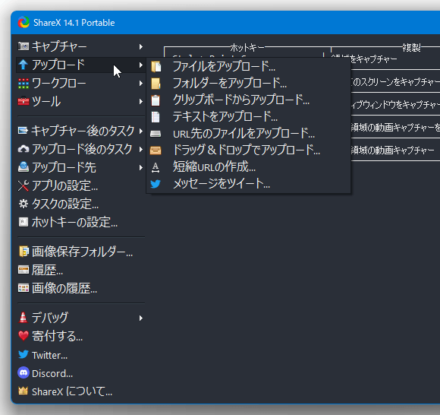Open アプリの設定... dialog
Screen dimensions: 440x415
[x=81, y=185]
